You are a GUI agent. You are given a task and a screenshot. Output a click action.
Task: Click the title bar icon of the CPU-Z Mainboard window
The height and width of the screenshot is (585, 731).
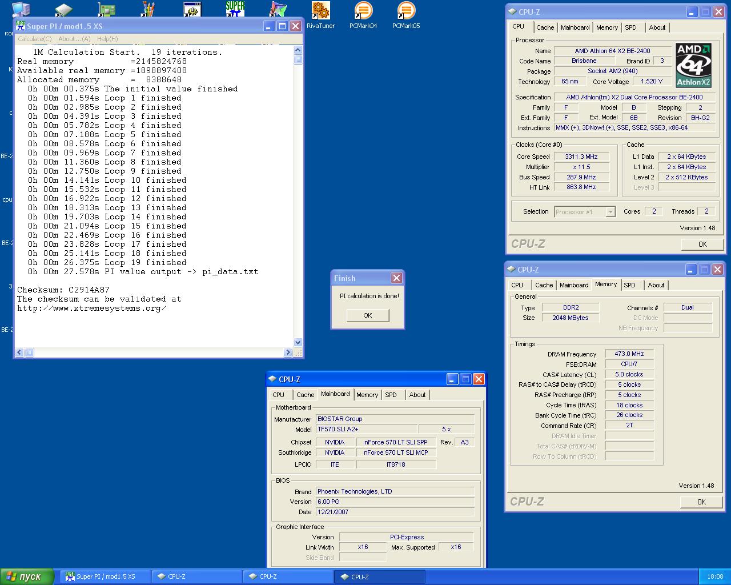point(272,379)
